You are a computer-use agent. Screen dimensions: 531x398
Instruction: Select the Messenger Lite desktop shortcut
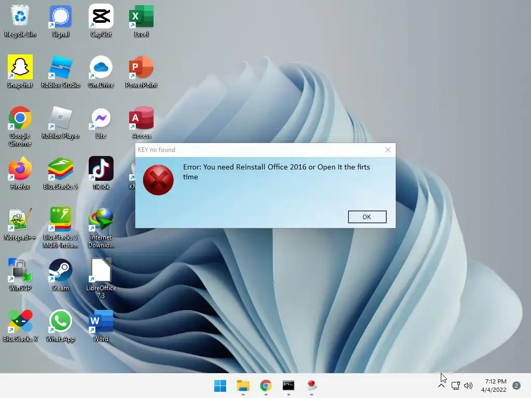(101, 122)
